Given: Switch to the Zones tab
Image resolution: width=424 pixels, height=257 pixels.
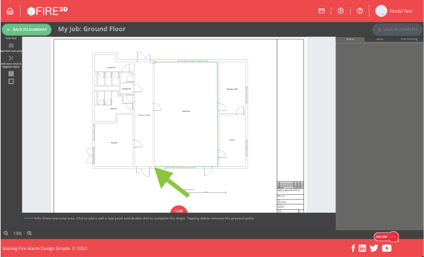Looking at the screenshot, I should click(x=380, y=39).
